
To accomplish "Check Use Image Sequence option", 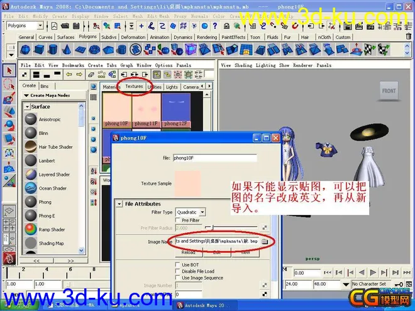I will [x=177, y=278].
